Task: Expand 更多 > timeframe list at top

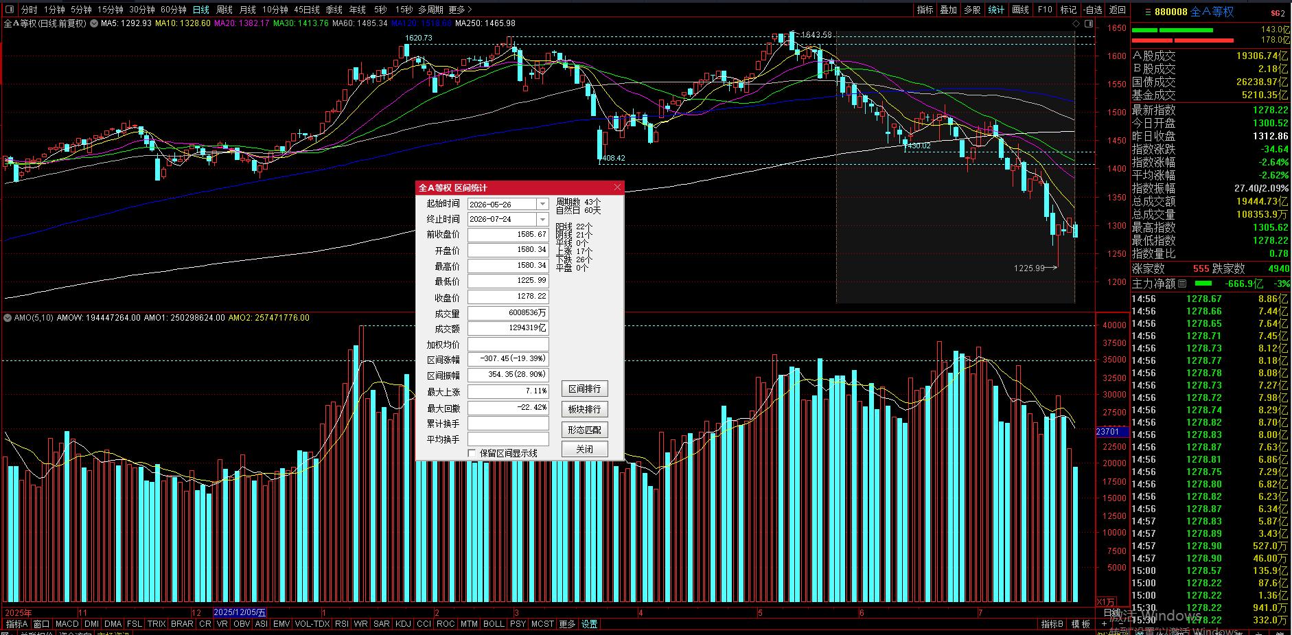Action: pyautogui.click(x=461, y=10)
